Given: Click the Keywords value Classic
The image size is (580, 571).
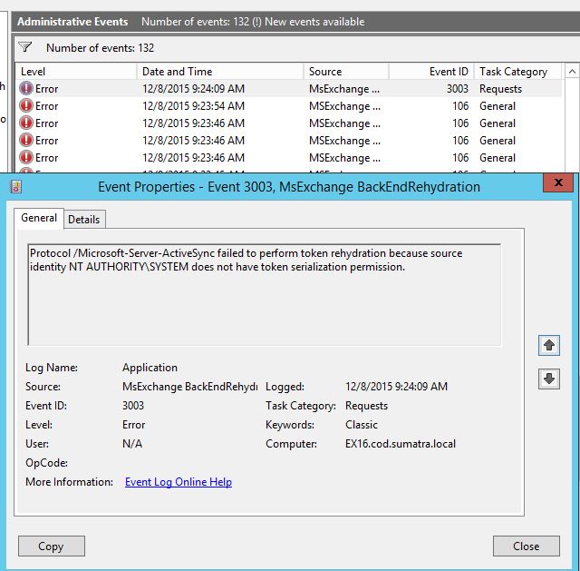Looking at the screenshot, I should [362, 425].
